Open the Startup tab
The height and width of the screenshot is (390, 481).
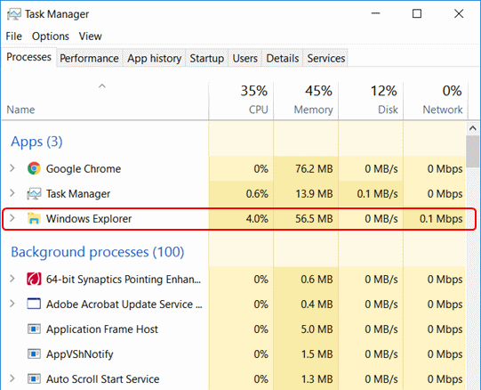coord(207,58)
